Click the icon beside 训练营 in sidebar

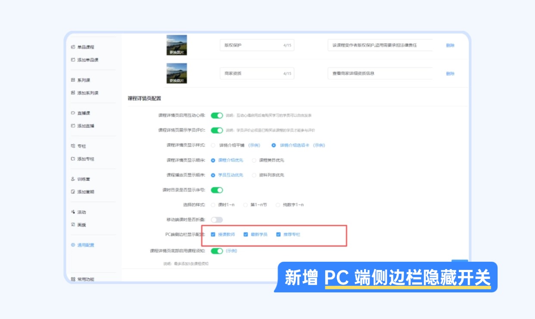(73, 179)
